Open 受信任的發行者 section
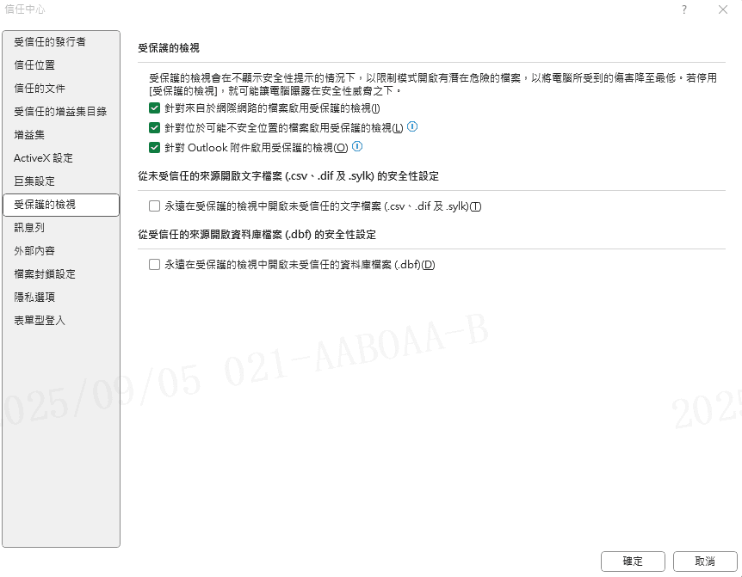The height and width of the screenshot is (577, 742). coord(50,41)
